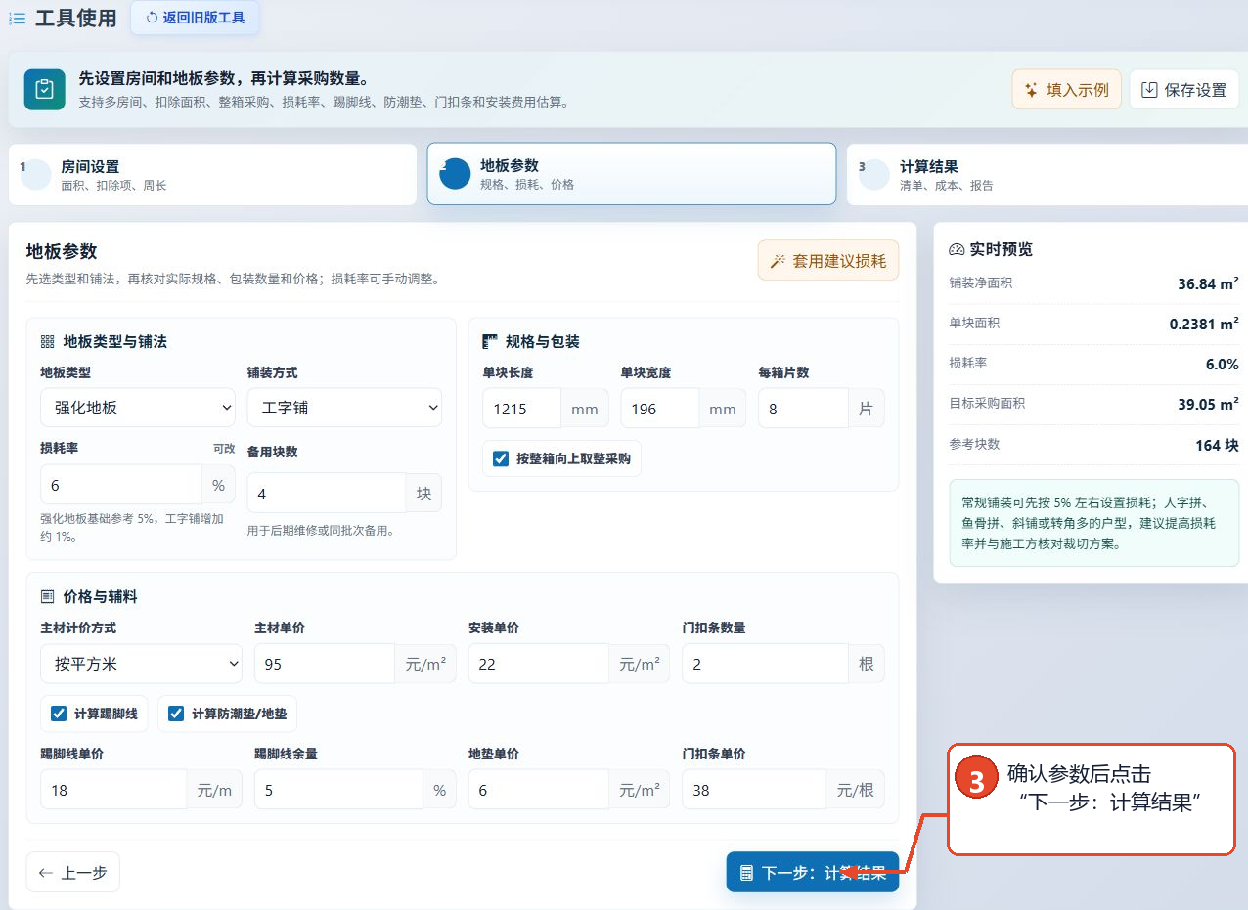Click the list menu icon beside 工具使用

click(17, 18)
